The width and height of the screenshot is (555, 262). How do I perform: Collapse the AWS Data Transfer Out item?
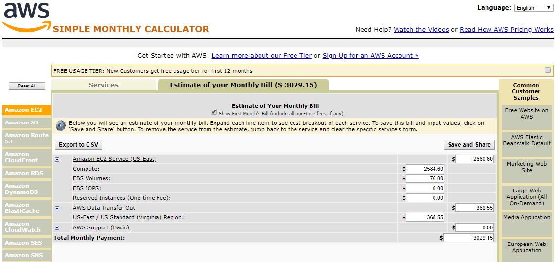[x=57, y=208]
